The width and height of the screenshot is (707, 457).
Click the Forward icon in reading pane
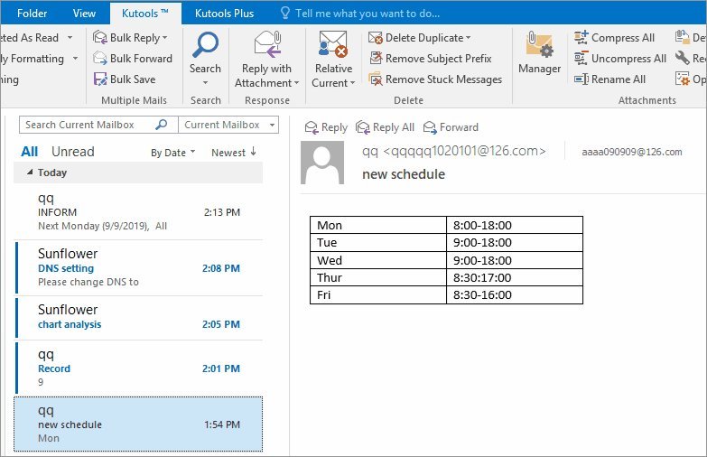point(430,127)
